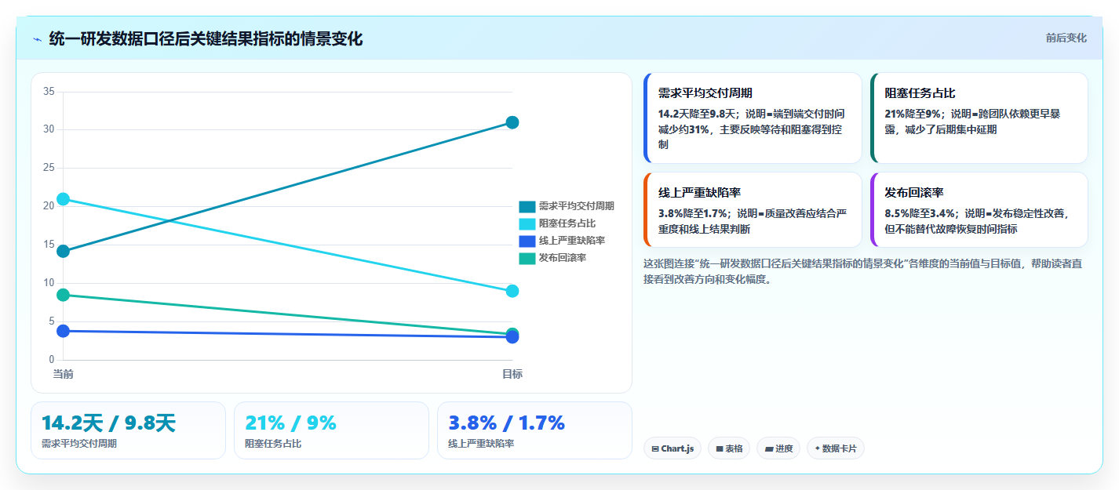Click 需求平均交付周期 caption under 14.2天 stat
Viewport: 1119px width, 490px height.
tap(79, 444)
